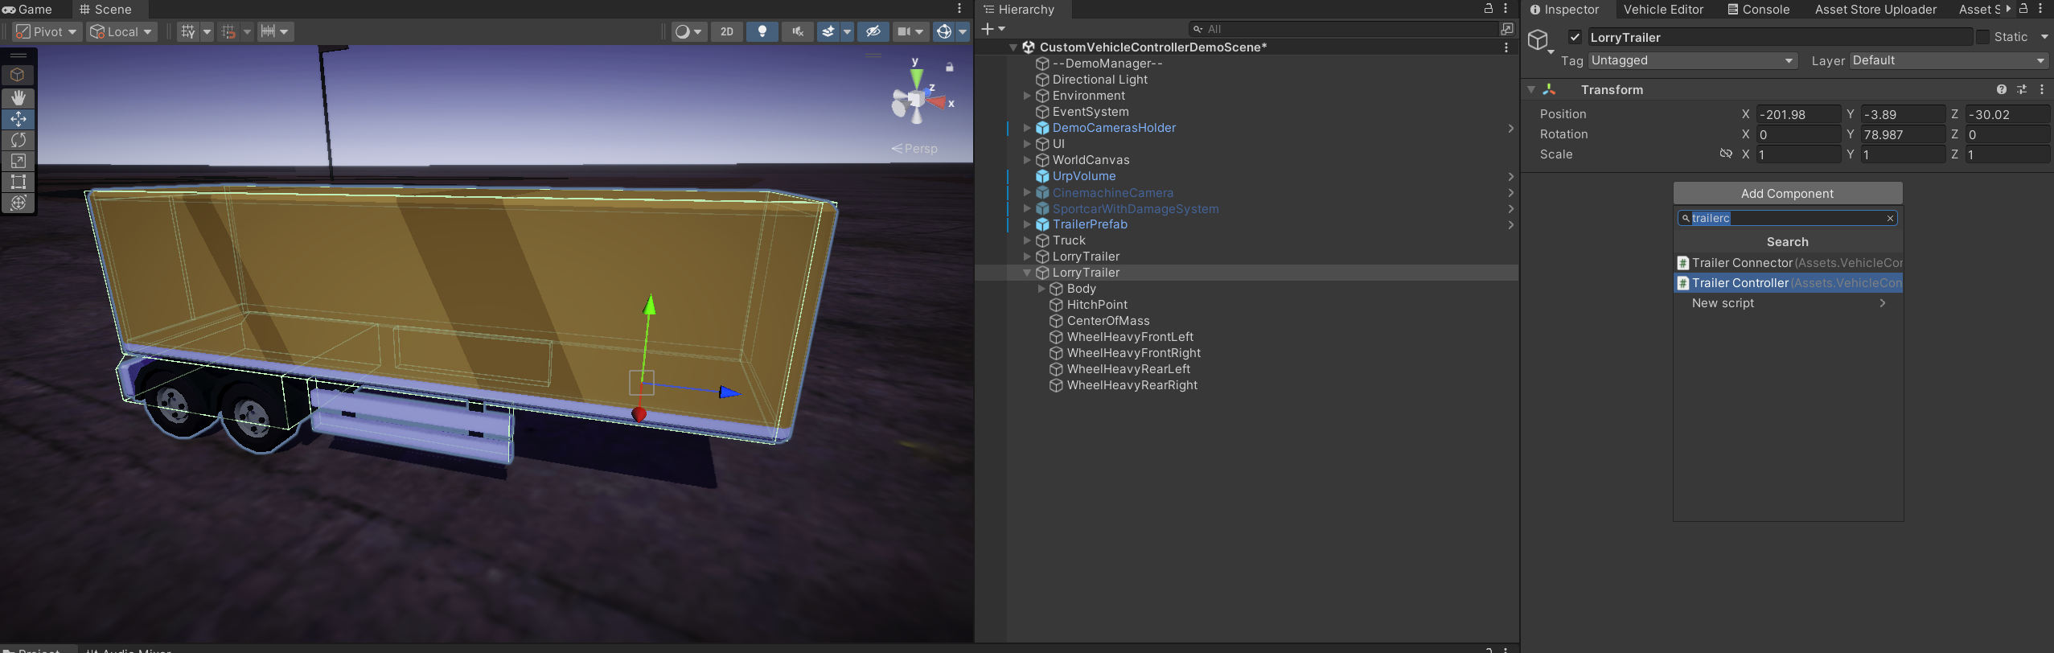Open the Layer dropdown showing Default

[x=1947, y=60]
